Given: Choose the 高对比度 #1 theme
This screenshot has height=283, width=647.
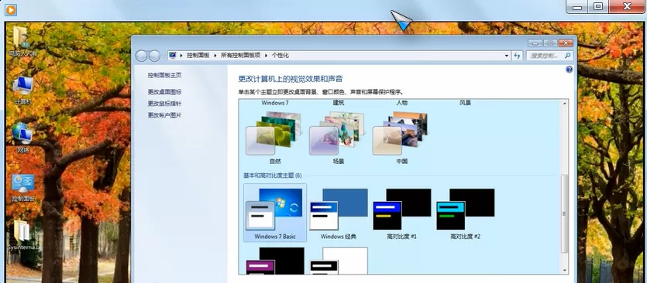Looking at the screenshot, I should 402,214.
